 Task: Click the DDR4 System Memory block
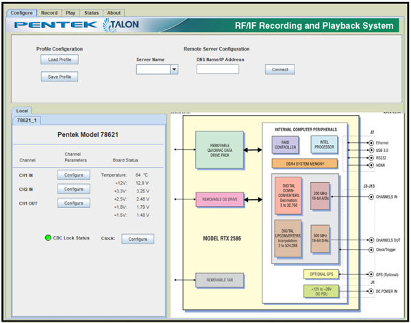tap(305, 164)
